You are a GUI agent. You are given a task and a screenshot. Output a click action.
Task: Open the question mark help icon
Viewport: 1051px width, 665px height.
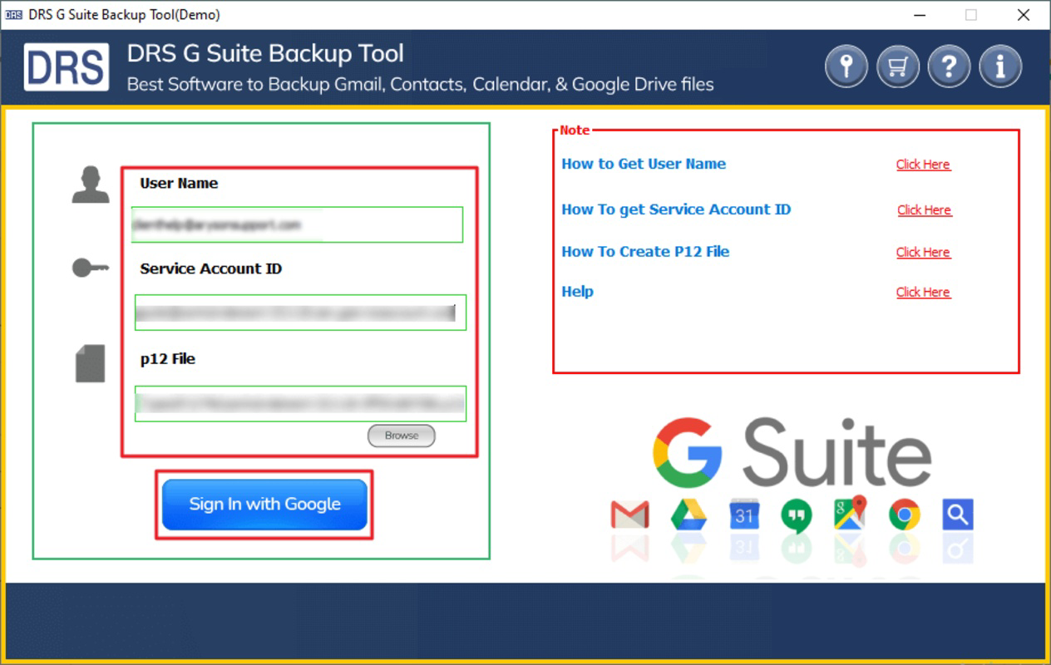949,66
